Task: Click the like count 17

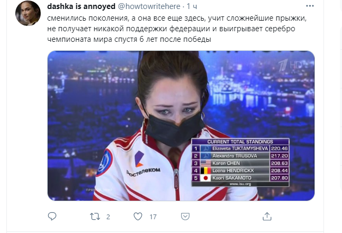Action: pos(153,217)
